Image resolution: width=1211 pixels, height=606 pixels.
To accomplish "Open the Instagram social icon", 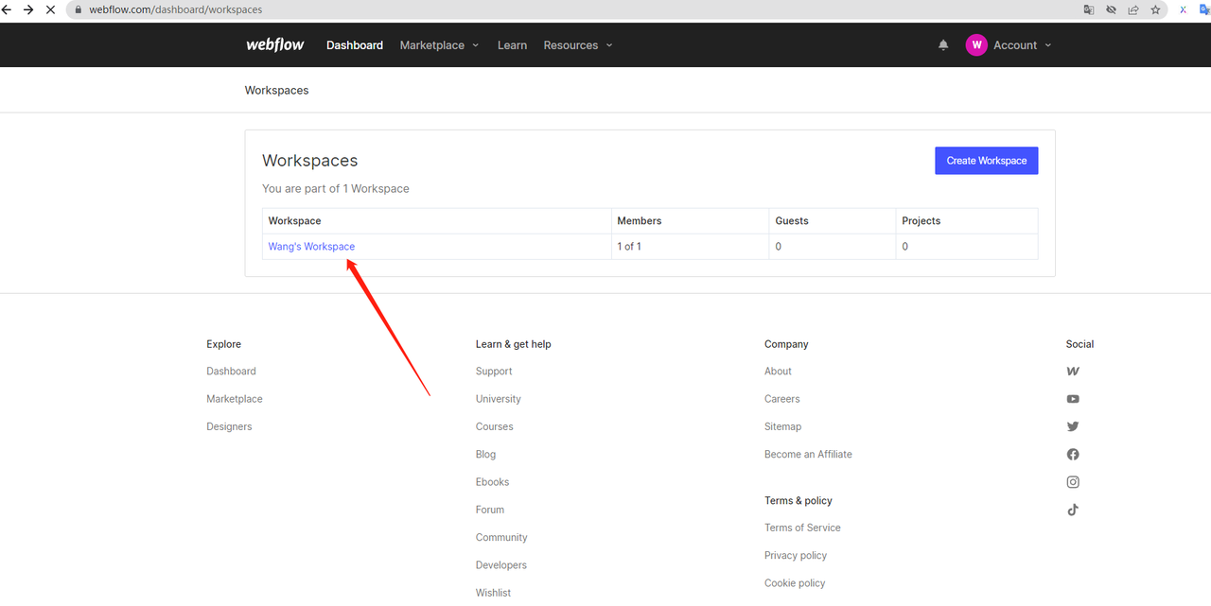I will tap(1073, 482).
